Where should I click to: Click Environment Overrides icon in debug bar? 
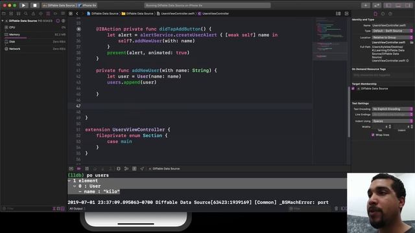[x=134, y=168]
